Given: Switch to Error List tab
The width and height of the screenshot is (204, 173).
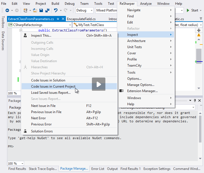Looking at the screenshot, I should [x=98, y=169].
